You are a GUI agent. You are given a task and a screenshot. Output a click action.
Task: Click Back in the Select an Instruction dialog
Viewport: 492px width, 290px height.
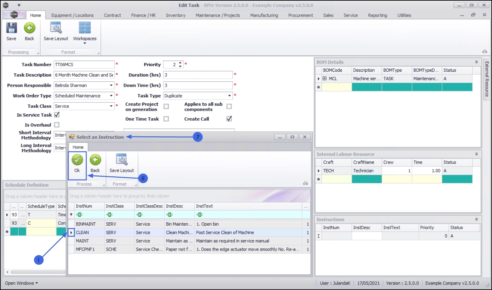[x=95, y=163]
